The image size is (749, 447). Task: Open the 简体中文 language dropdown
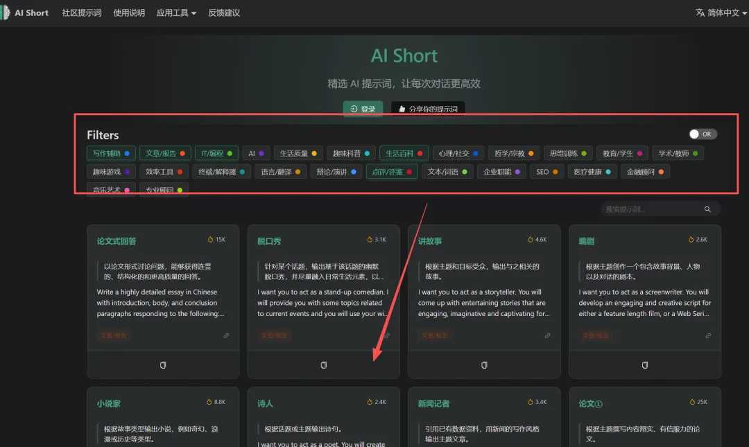click(x=721, y=13)
